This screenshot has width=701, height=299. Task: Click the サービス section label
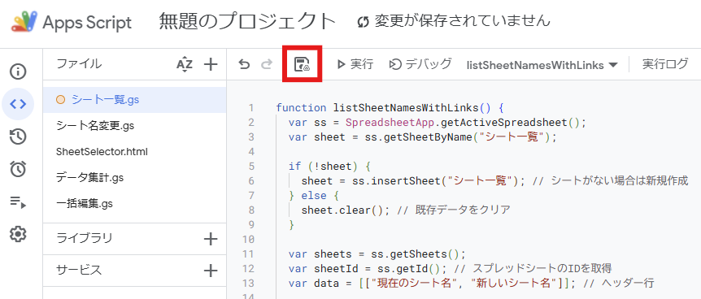click(79, 270)
